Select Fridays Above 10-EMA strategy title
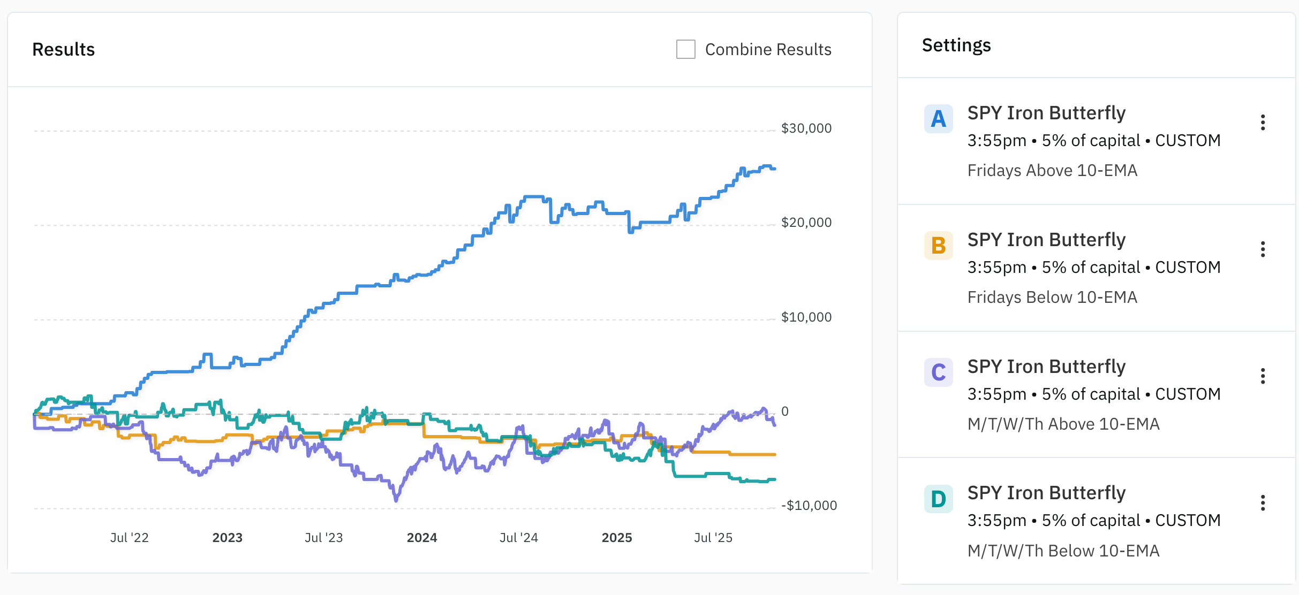The width and height of the screenshot is (1299, 595). (x=1046, y=113)
